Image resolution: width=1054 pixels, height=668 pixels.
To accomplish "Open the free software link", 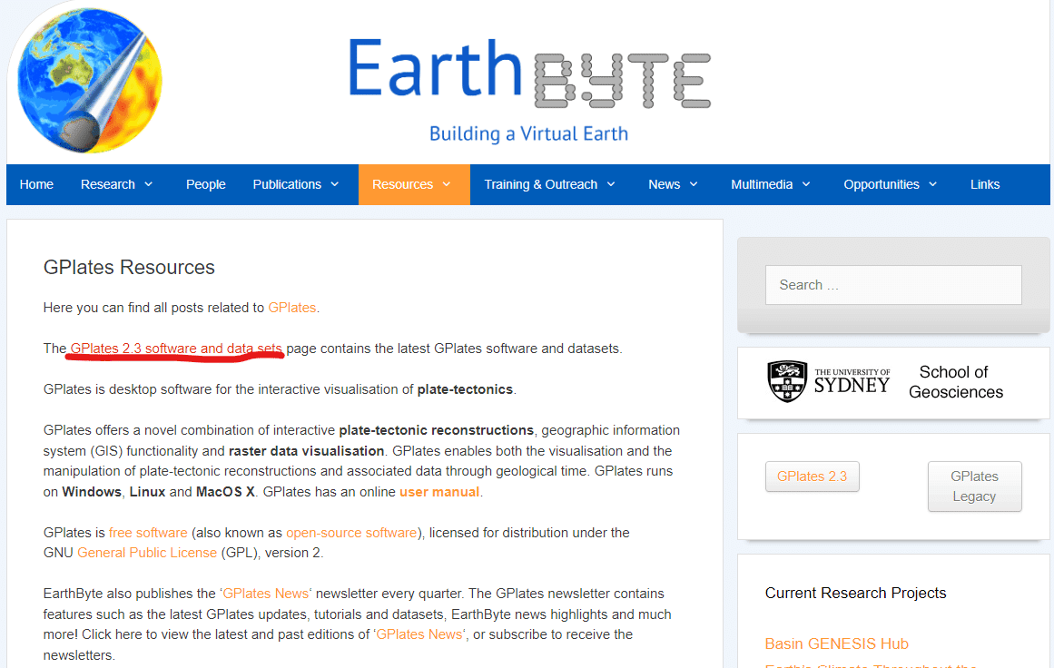I will coord(148,533).
